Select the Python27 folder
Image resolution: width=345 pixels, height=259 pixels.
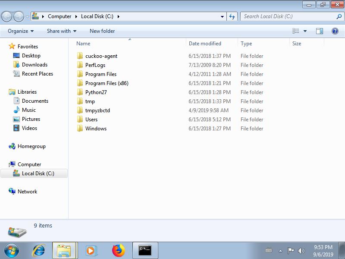[x=96, y=92]
